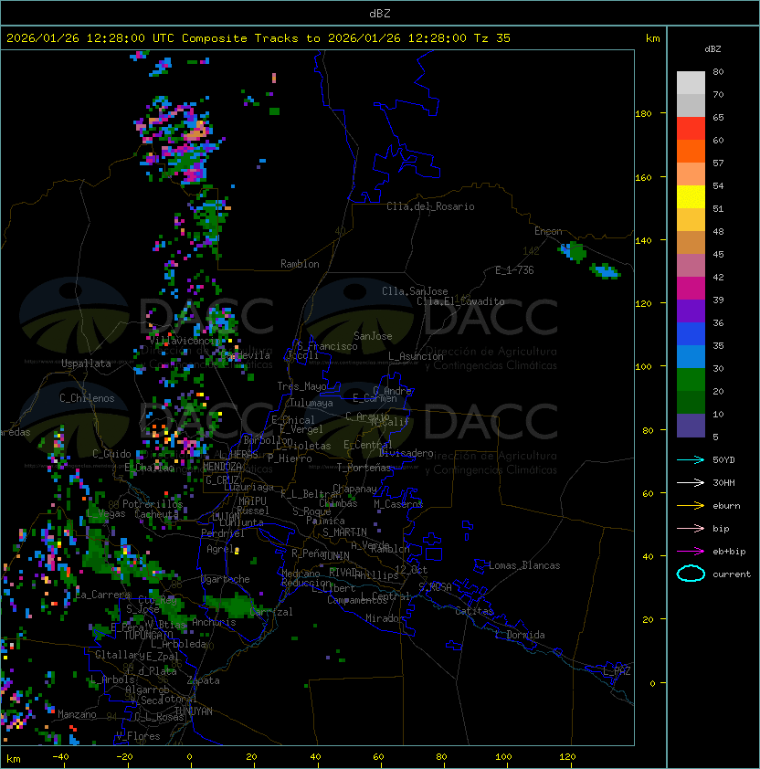The image size is (760, 769).
Task: Click the 'TUNUYAN' city label
Action: click(x=194, y=711)
